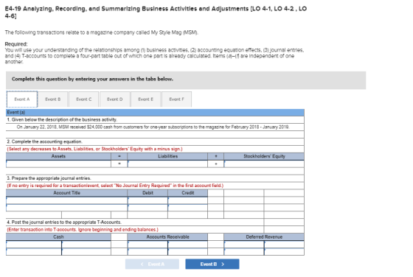
Task: Select the Event D tab
Action: [x=115, y=99]
